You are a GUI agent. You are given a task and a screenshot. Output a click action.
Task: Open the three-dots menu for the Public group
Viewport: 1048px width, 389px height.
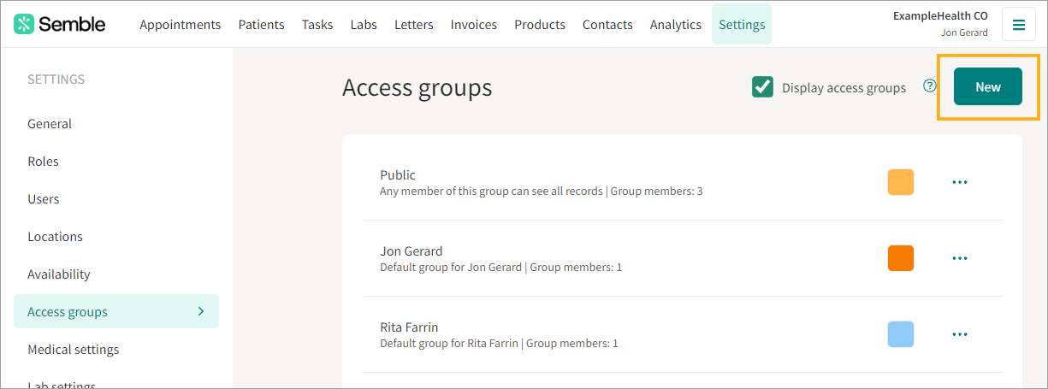(x=960, y=182)
